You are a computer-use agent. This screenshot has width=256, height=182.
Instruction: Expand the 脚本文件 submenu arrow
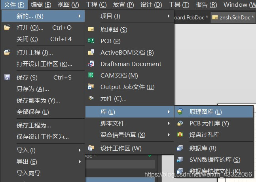[x=169, y=123]
